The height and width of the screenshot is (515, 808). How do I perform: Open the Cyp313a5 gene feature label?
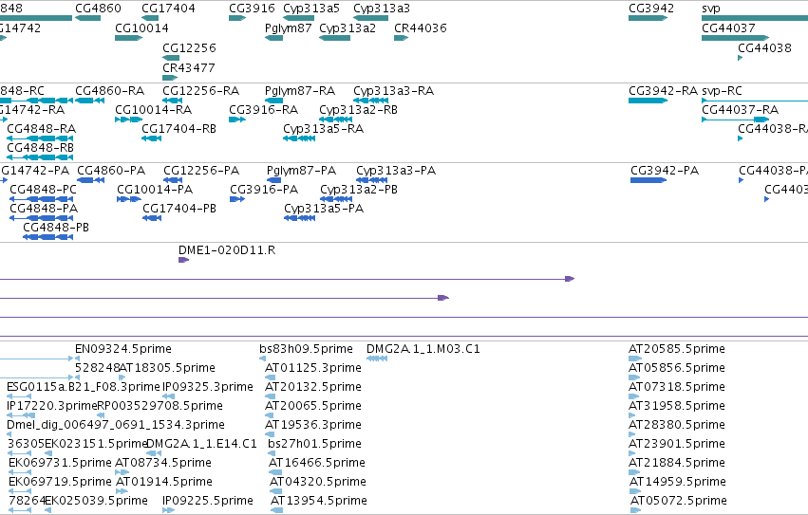[x=311, y=9]
